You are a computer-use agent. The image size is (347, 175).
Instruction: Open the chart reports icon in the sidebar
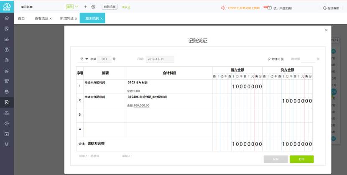click(x=7, y=39)
